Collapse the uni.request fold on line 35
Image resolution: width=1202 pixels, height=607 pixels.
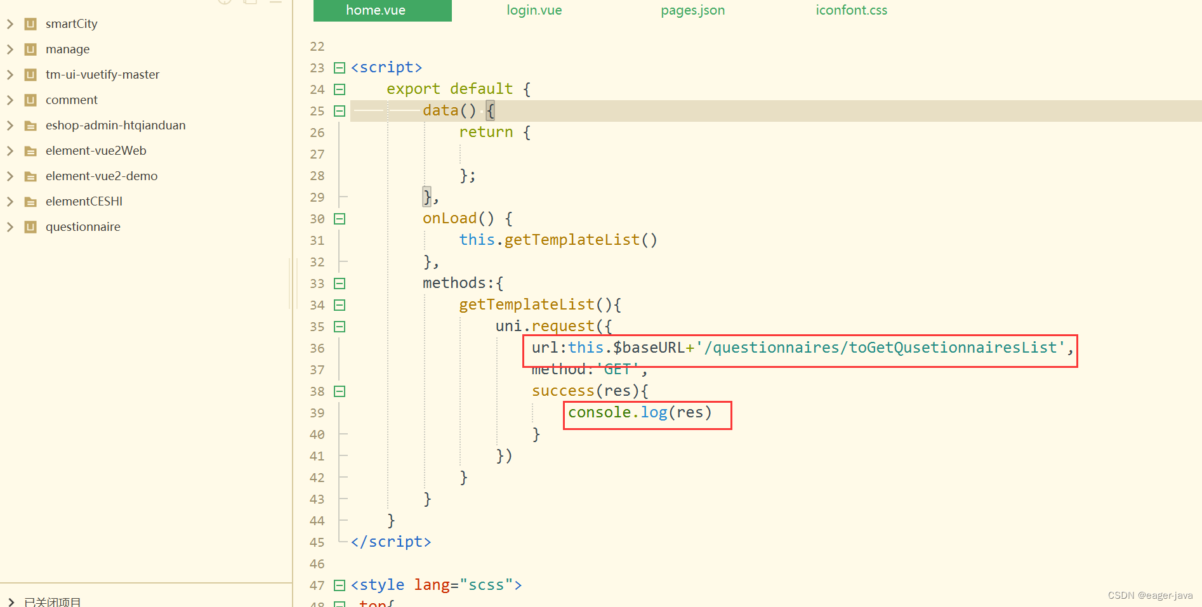[x=340, y=327]
